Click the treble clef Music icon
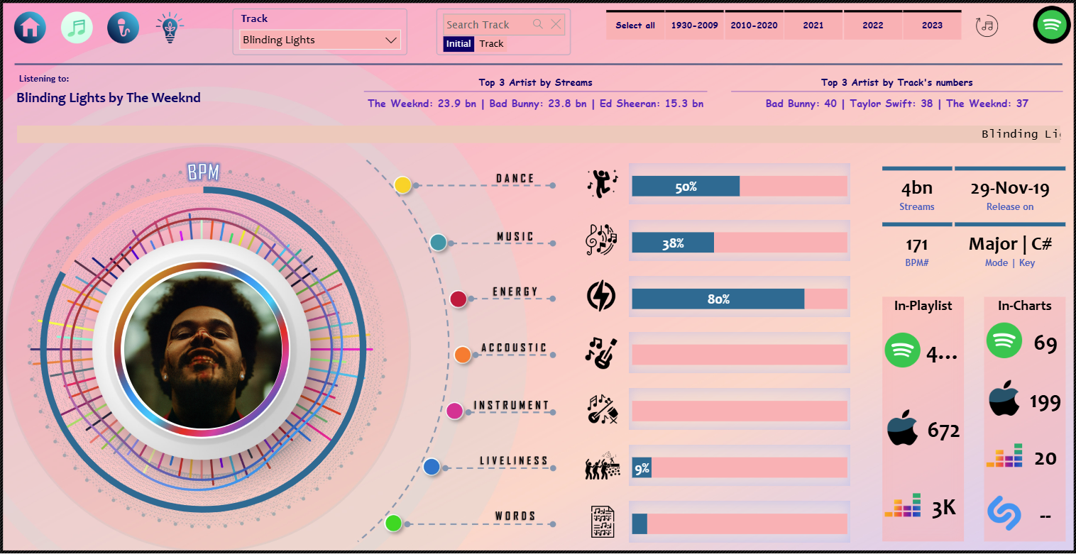 point(601,240)
